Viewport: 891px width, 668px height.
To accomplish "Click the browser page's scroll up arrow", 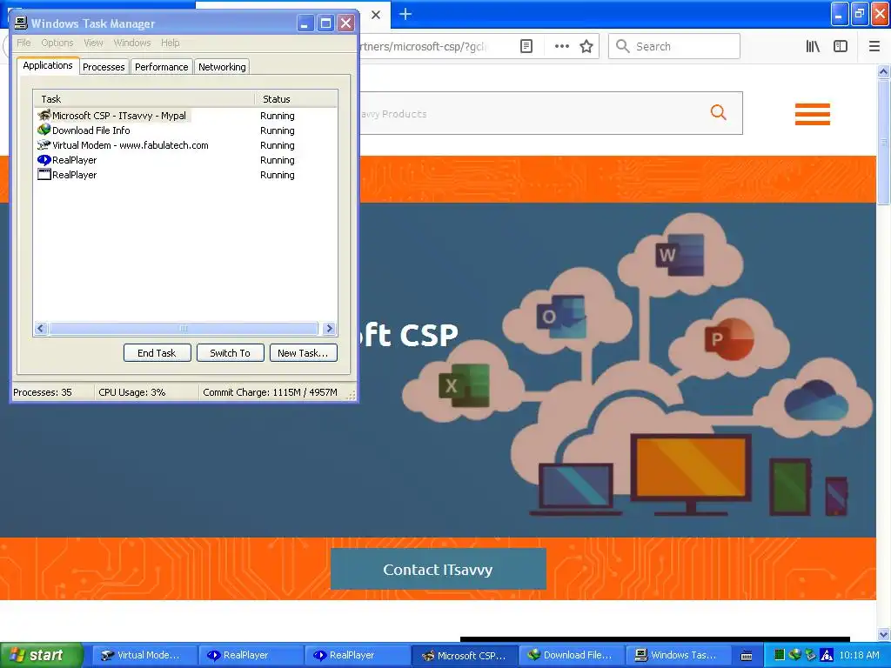I will (x=883, y=71).
